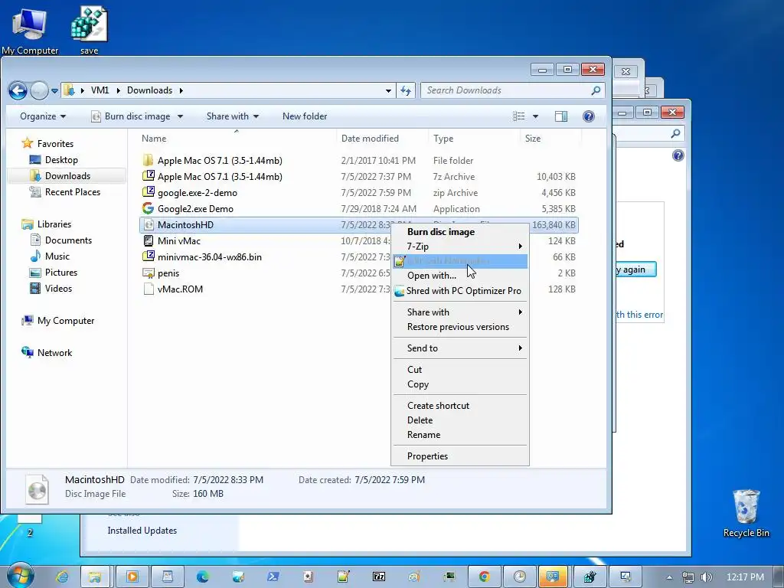The image size is (784, 588).
Task: Click the save registry desktop icon
Action: click(89, 30)
